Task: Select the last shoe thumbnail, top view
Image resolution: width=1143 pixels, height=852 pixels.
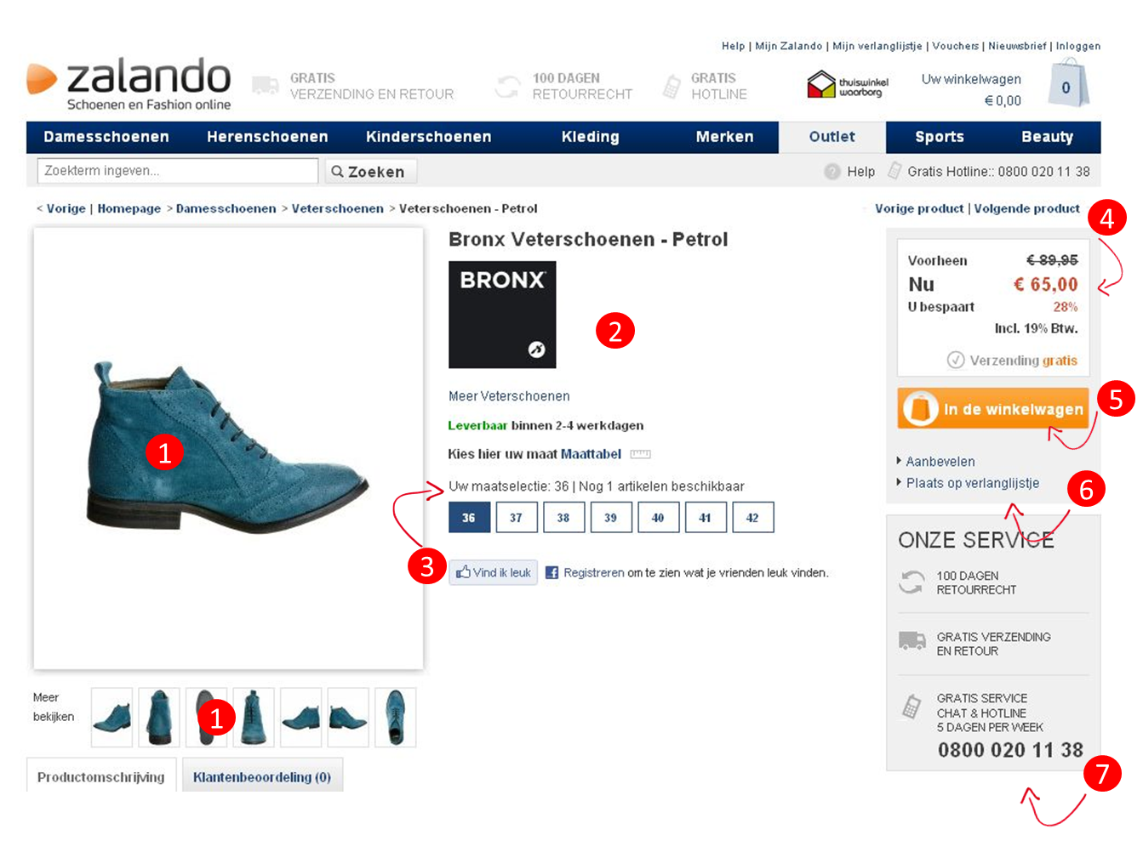Action: click(396, 717)
